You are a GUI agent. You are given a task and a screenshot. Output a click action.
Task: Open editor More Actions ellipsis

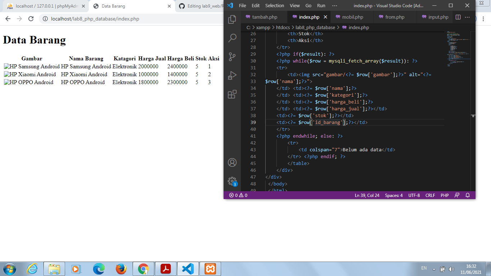tap(467, 17)
